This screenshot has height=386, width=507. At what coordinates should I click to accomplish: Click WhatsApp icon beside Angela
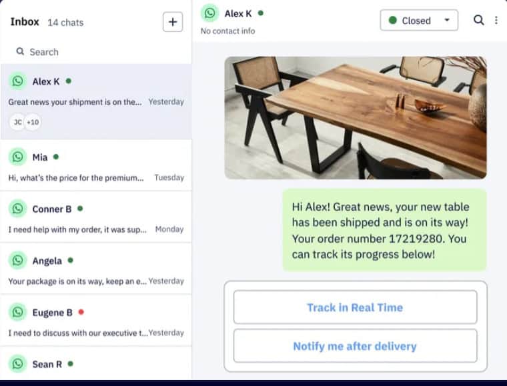[17, 261]
